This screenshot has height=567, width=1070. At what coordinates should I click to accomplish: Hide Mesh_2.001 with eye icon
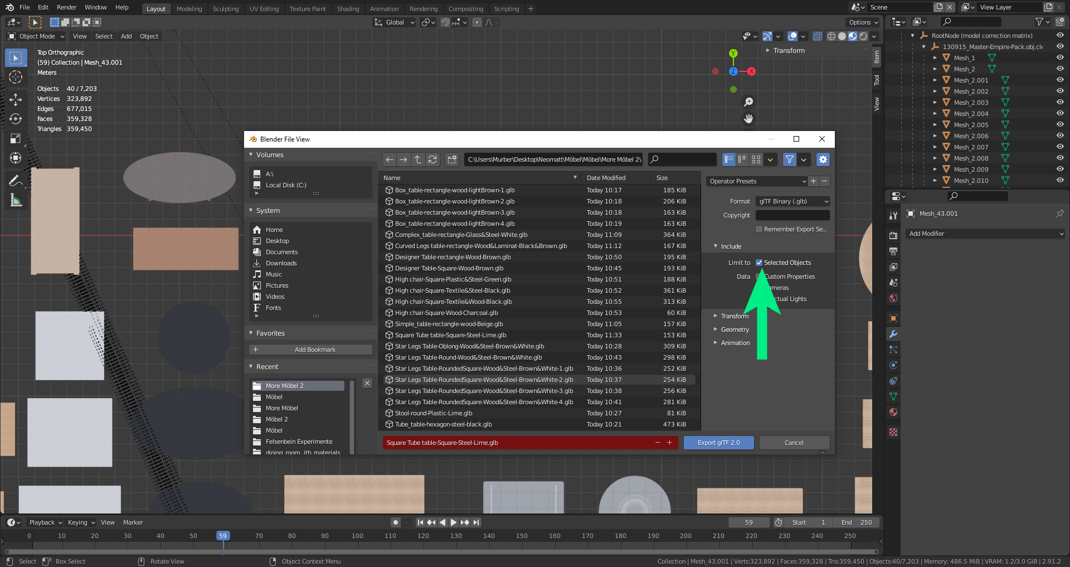click(x=1060, y=80)
